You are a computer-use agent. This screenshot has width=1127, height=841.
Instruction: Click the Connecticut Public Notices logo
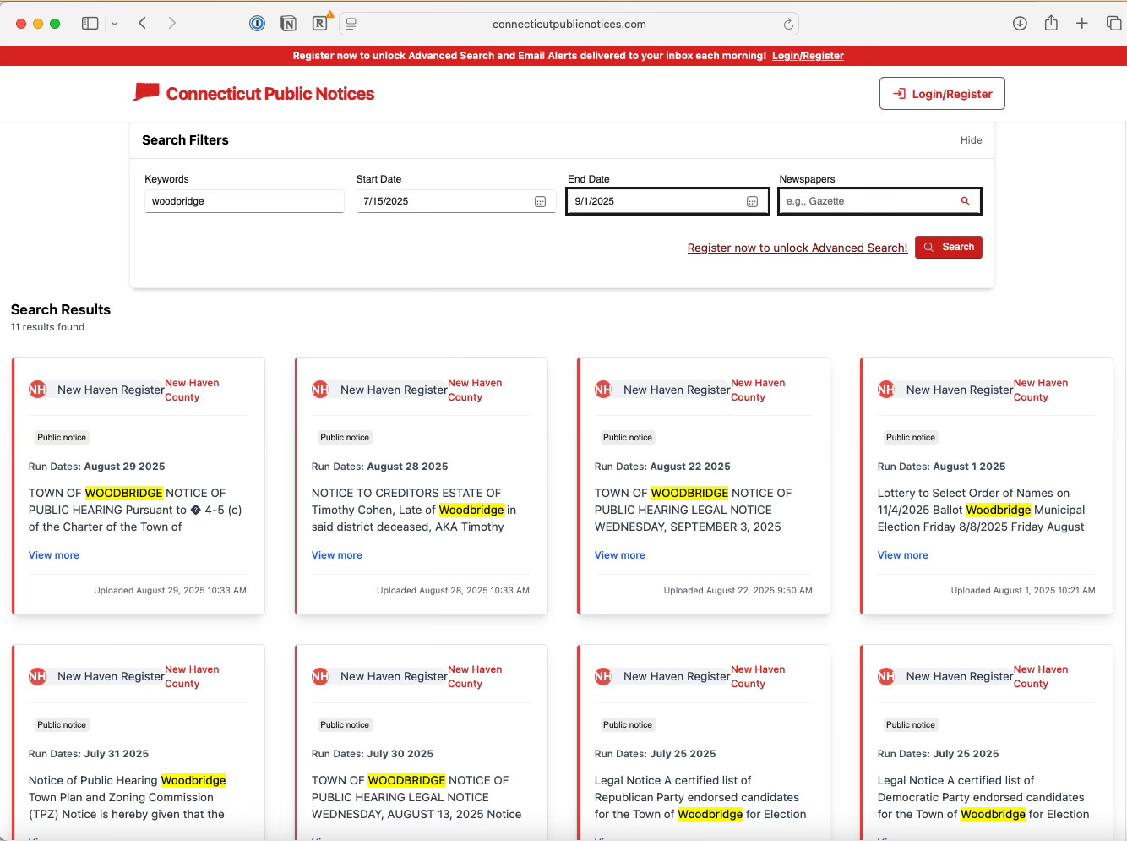coord(254,94)
